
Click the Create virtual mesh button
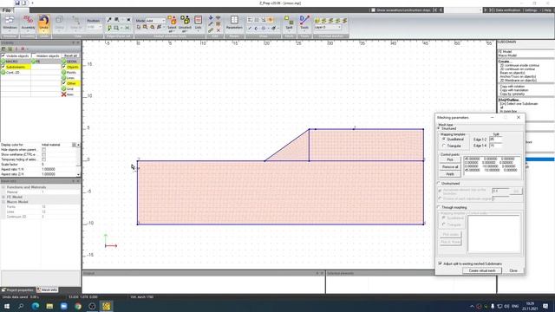pyautogui.click(x=482, y=270)
